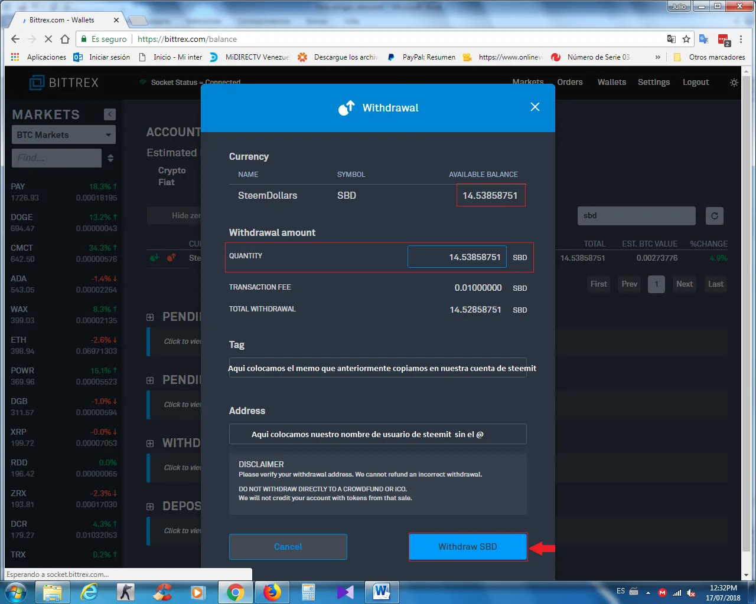Refresh the wallet balances list
The width and height of the screenshot is (756, 604).
(715, 216)
